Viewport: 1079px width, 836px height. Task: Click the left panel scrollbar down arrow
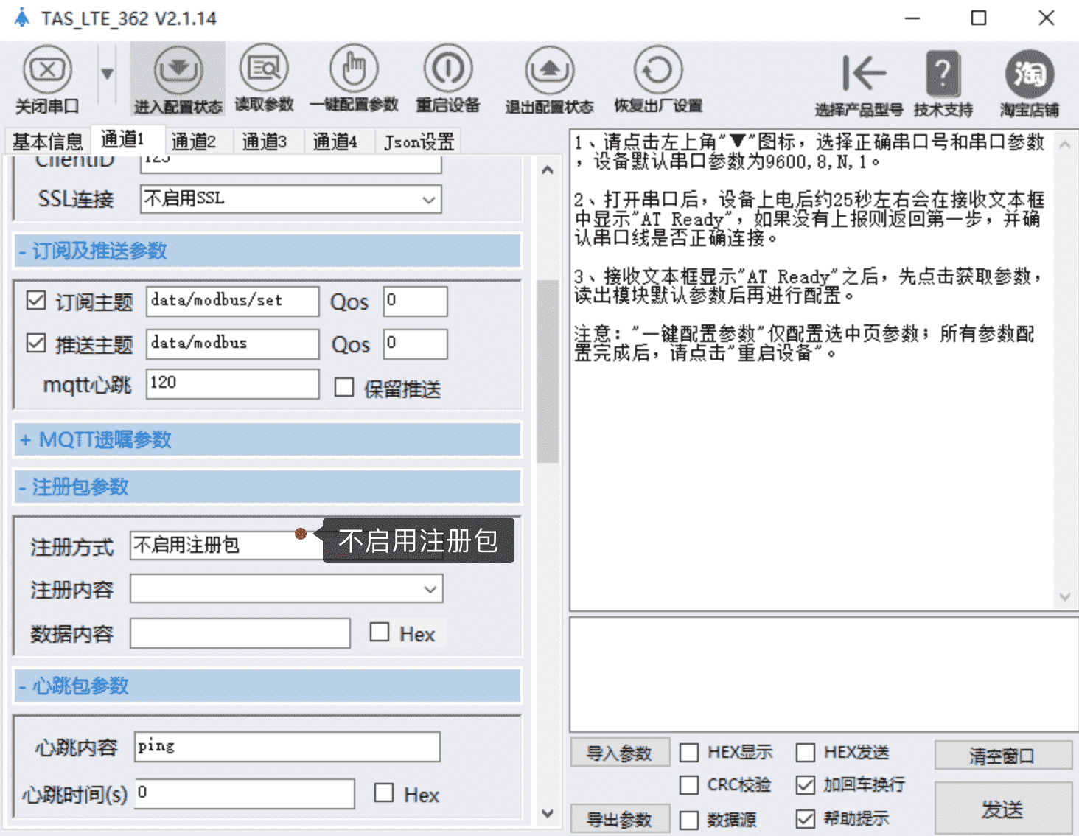point(547,813)
